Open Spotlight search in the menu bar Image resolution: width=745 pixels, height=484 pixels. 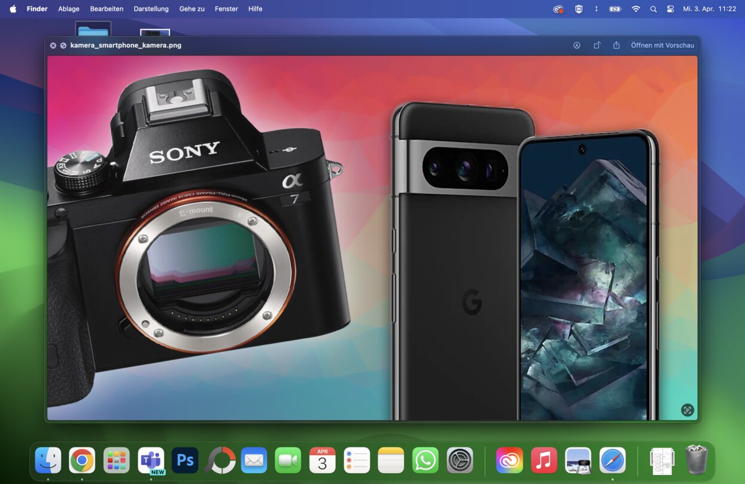click(x=653, y=9)
